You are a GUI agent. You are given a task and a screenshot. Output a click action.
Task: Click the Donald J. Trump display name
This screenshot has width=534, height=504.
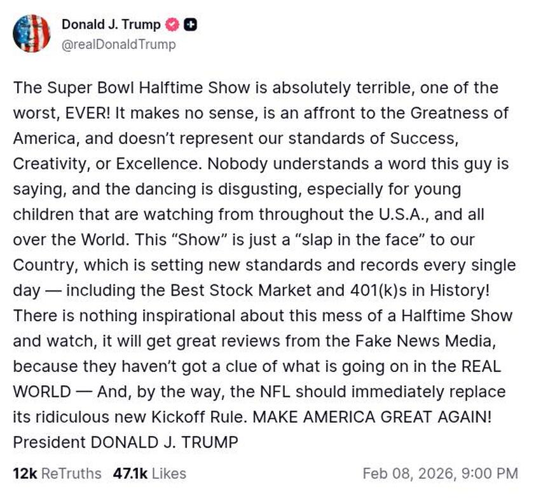(111, 24)
